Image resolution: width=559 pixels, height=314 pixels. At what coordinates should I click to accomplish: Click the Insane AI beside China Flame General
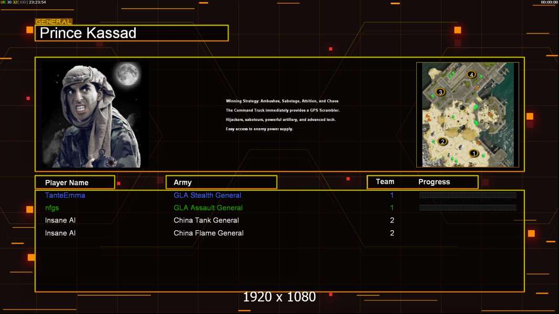(x=60, y=233)
